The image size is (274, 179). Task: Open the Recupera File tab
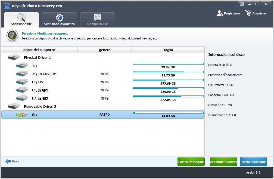pyautogui.click(x=97, y=20)
